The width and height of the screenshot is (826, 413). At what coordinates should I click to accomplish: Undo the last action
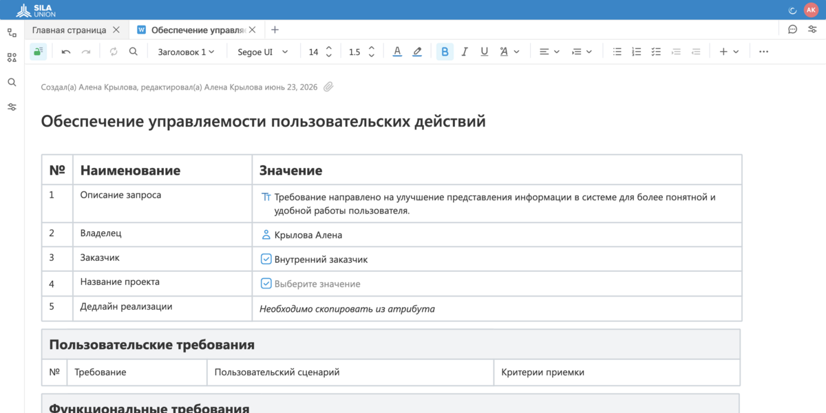(x=66, y=52)
